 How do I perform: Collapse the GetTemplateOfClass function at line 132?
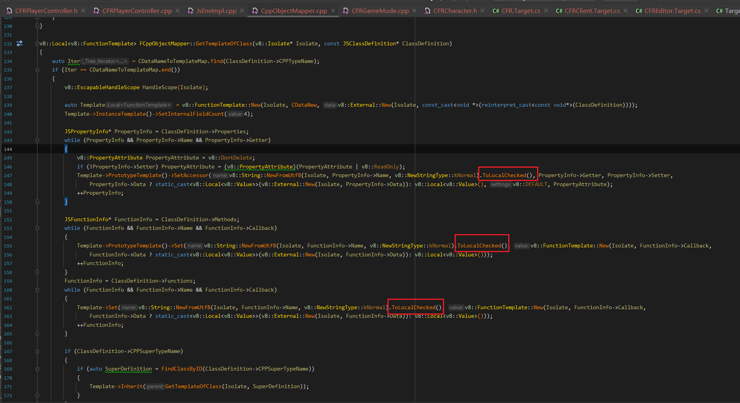37,43
